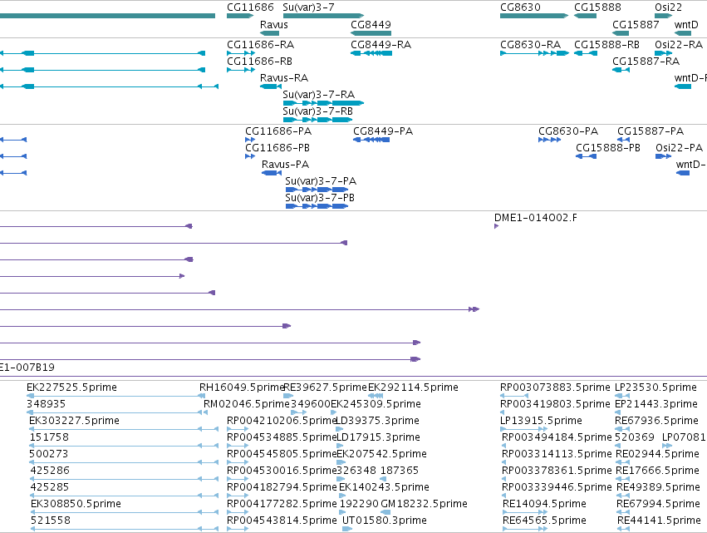Select the CG11686-PB protein label
The width and height of the screenshot is (707, 533).
tap(277, 148)
